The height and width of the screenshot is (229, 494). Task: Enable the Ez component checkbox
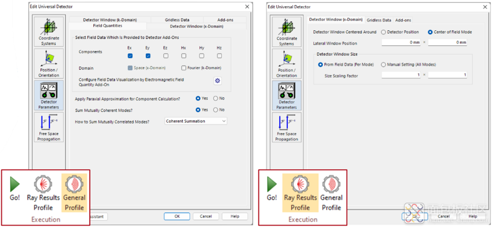(x=166, y=56)
